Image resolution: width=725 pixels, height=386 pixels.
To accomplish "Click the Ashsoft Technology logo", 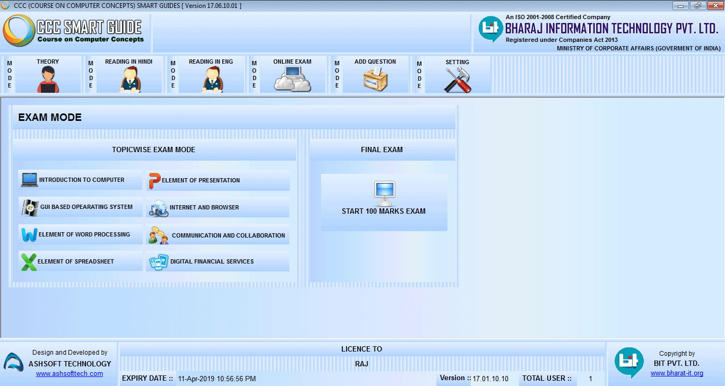I will [x=14, y=363].
